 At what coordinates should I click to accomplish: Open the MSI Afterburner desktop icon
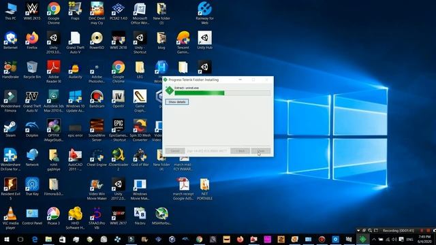(161, 216)
